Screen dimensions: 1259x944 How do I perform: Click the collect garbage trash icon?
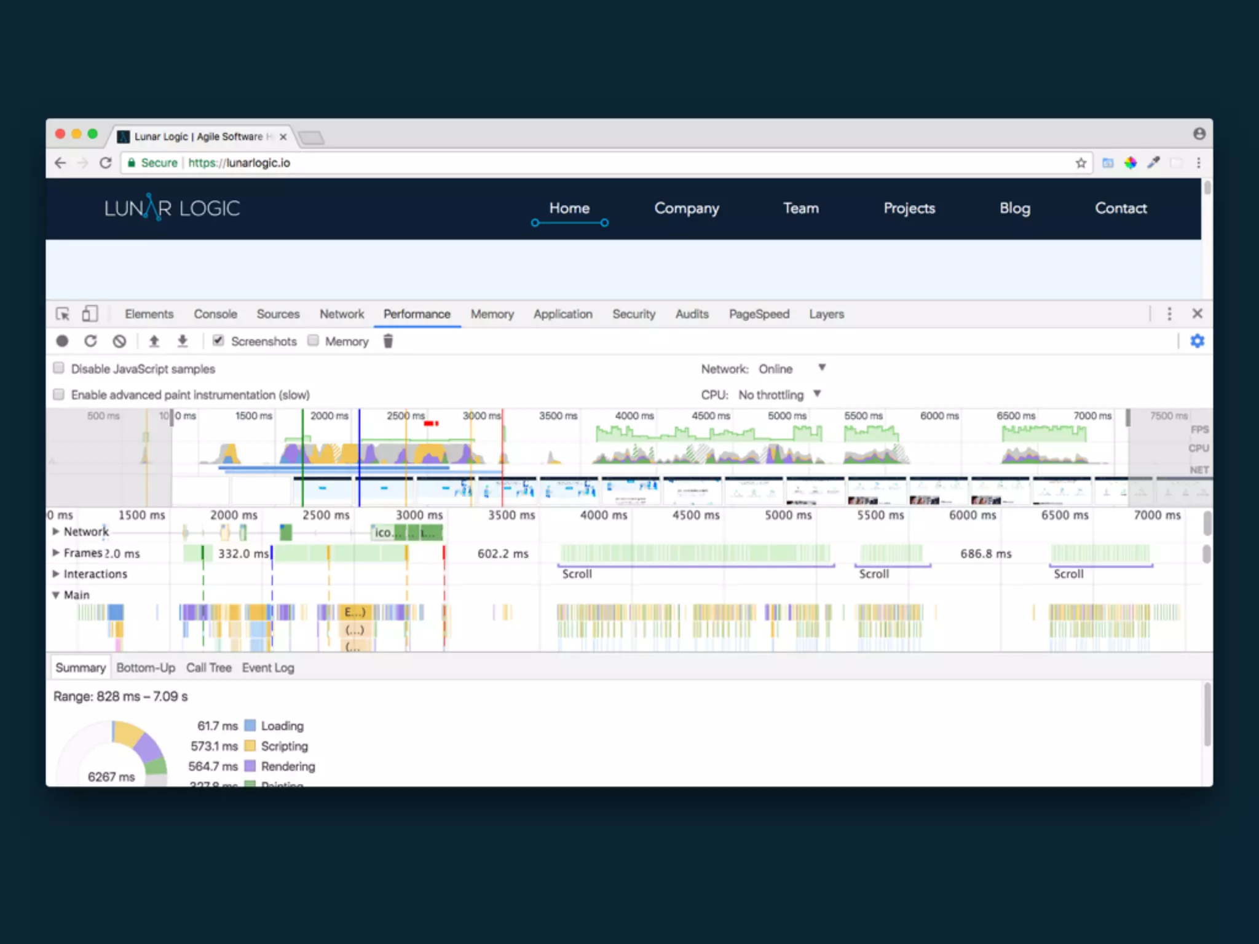coord(388,341)
